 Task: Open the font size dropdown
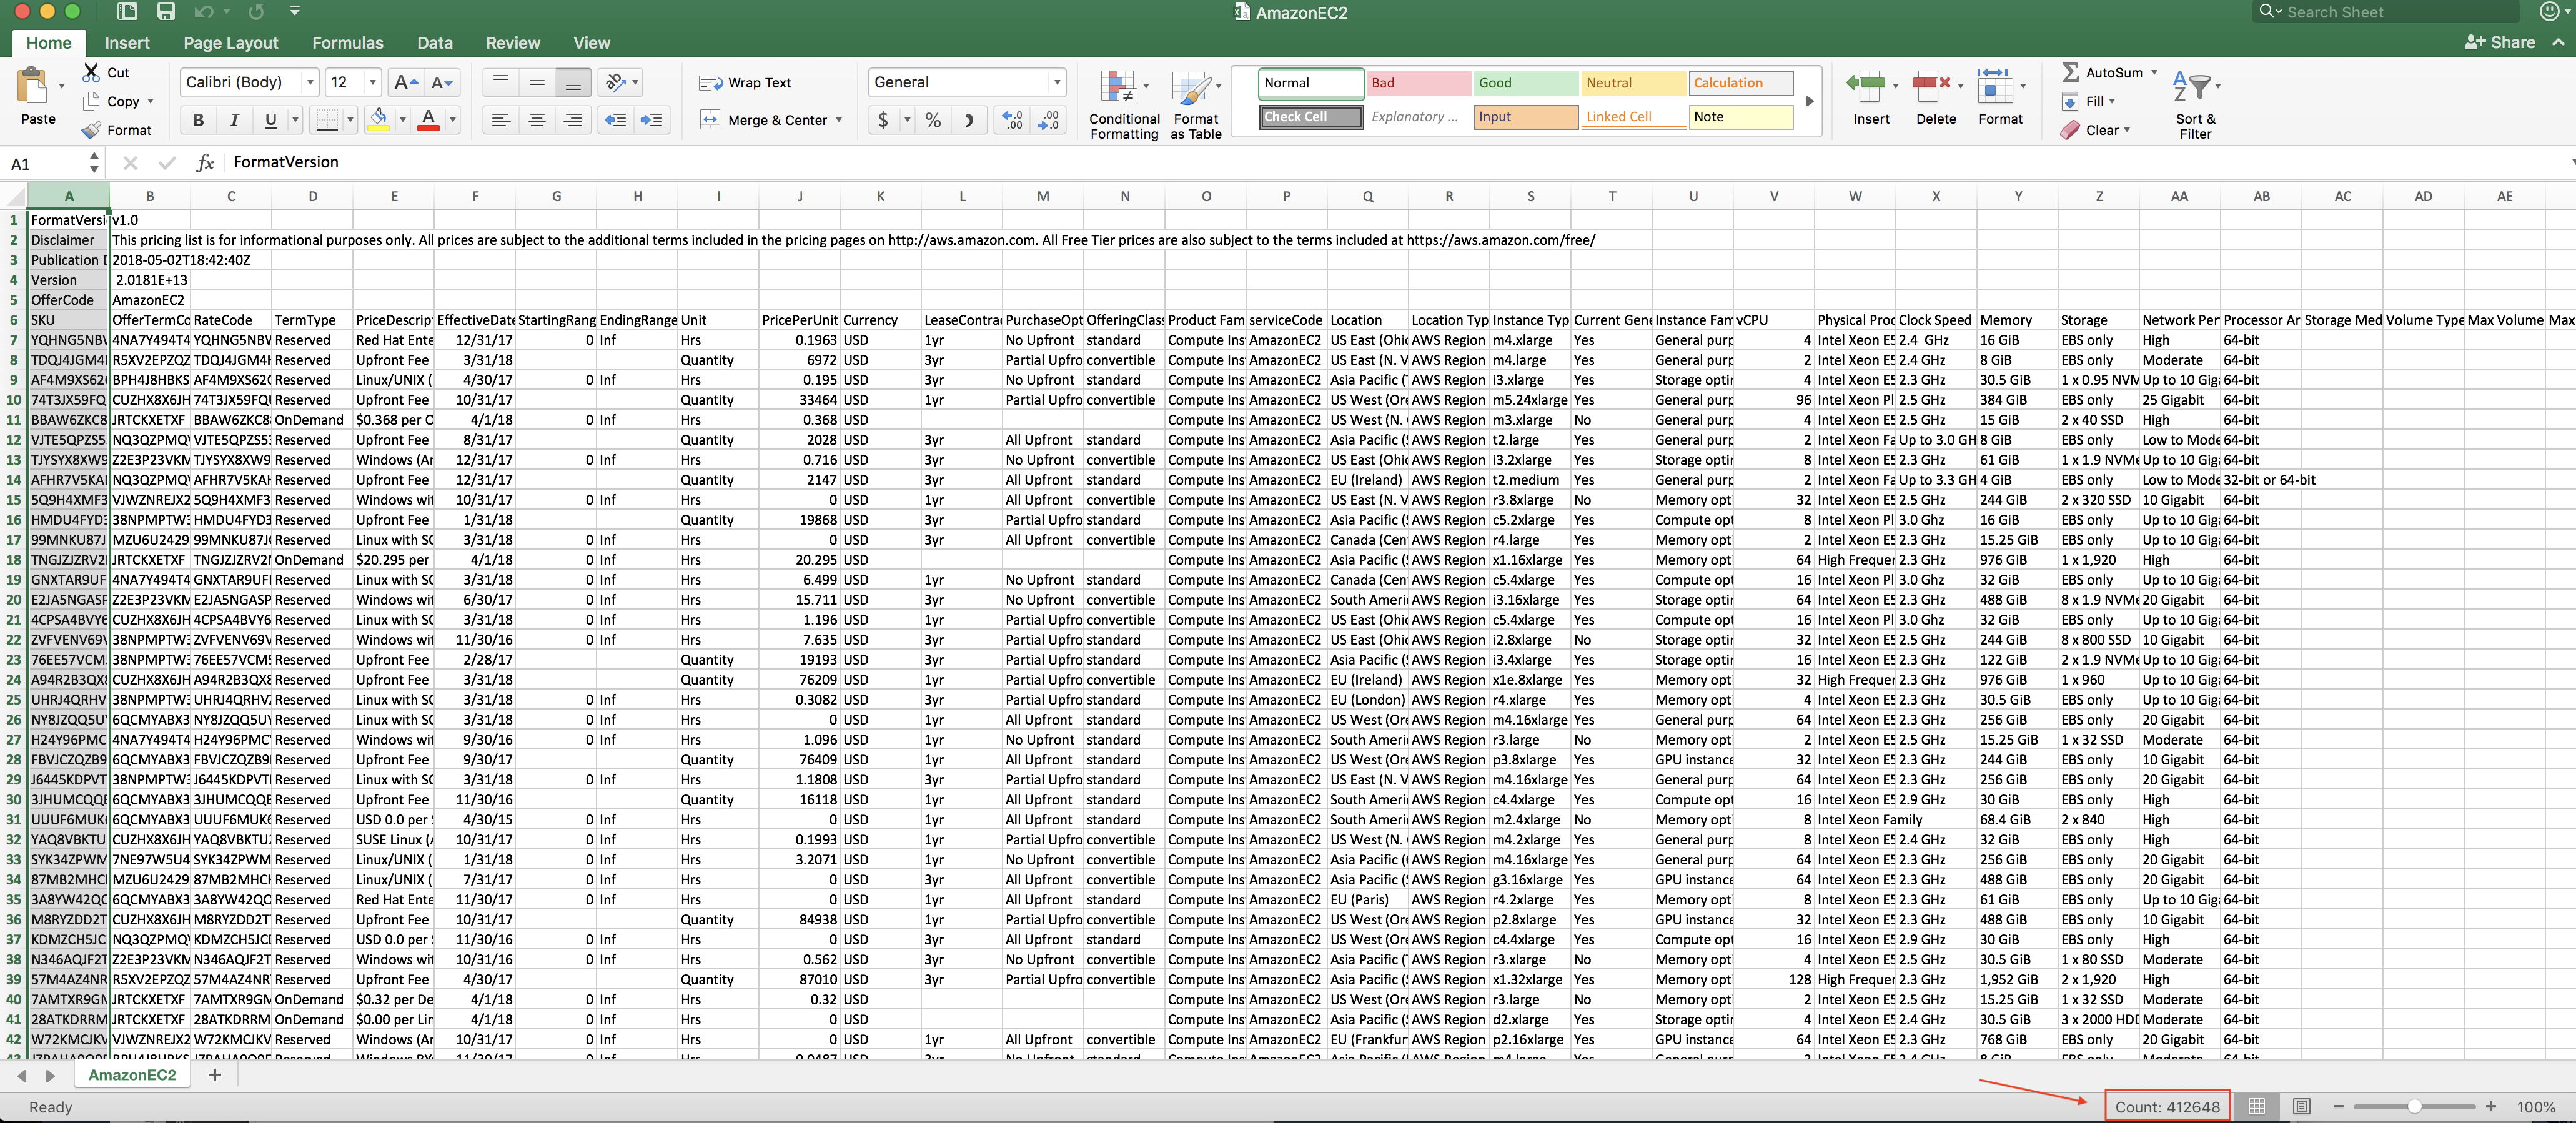point(373,82)
